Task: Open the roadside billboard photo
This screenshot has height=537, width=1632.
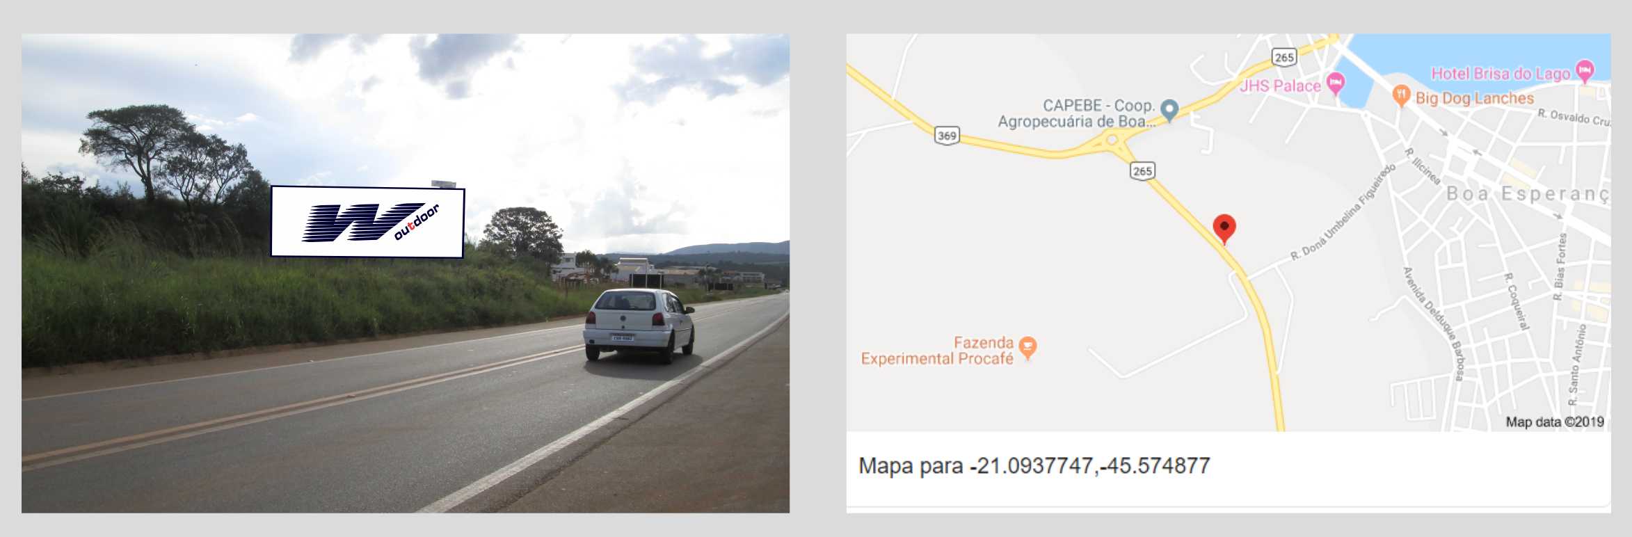Action: [x=406, y=273]
